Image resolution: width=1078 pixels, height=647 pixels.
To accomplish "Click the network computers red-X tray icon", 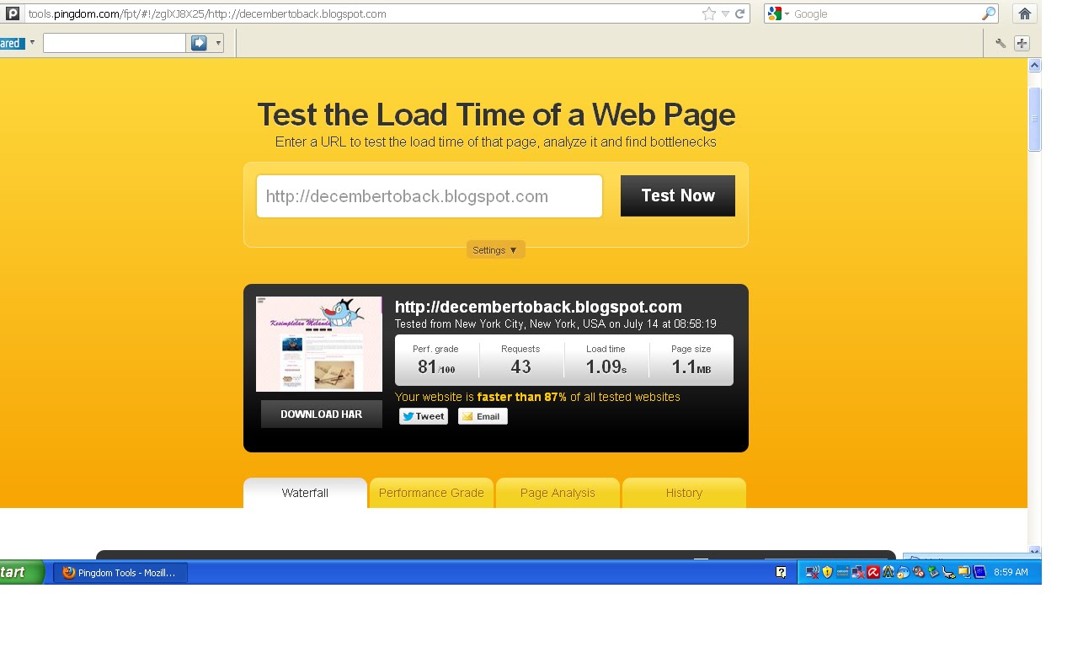I will point(857,572).
